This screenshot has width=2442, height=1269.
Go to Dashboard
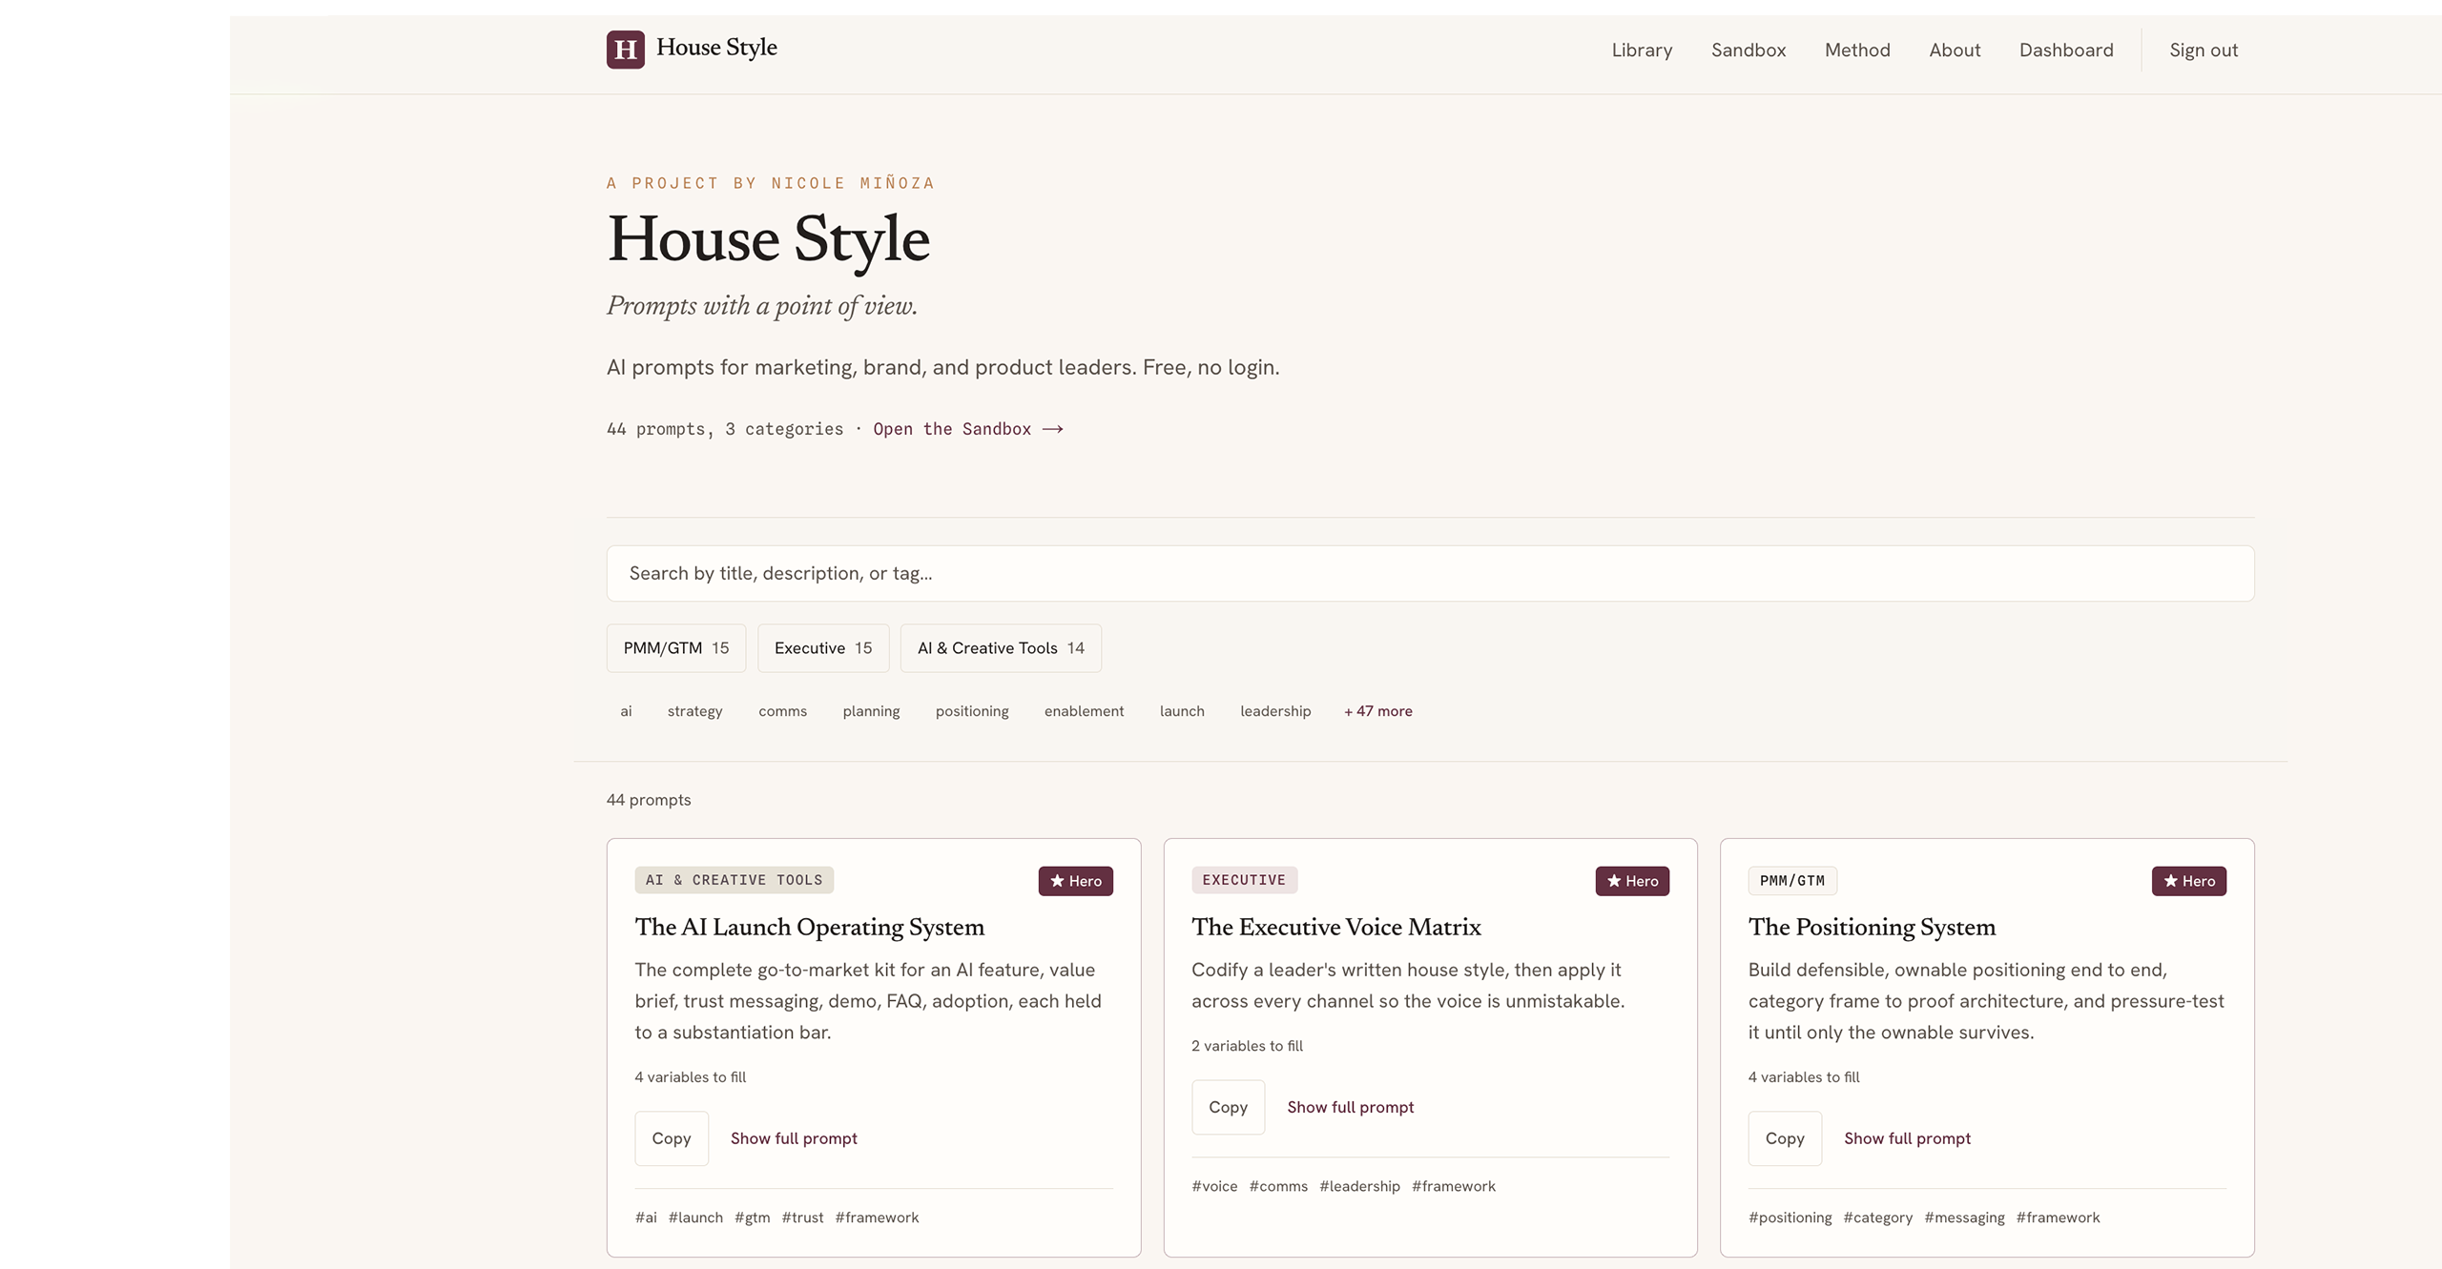(x=2066, y=50)
